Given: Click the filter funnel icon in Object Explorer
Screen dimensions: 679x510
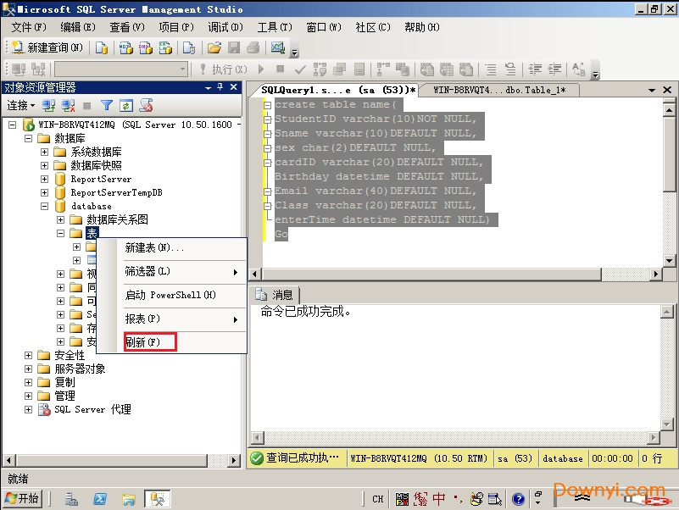Looking at the screenshot, I should pos(107,106).
